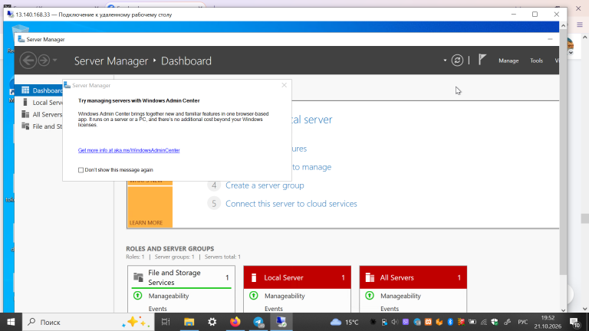Image resolution: width=589 pixels, height=331 pixels.
Task: Click the Wi-Fi network tray icon
Action: [483, 322]
